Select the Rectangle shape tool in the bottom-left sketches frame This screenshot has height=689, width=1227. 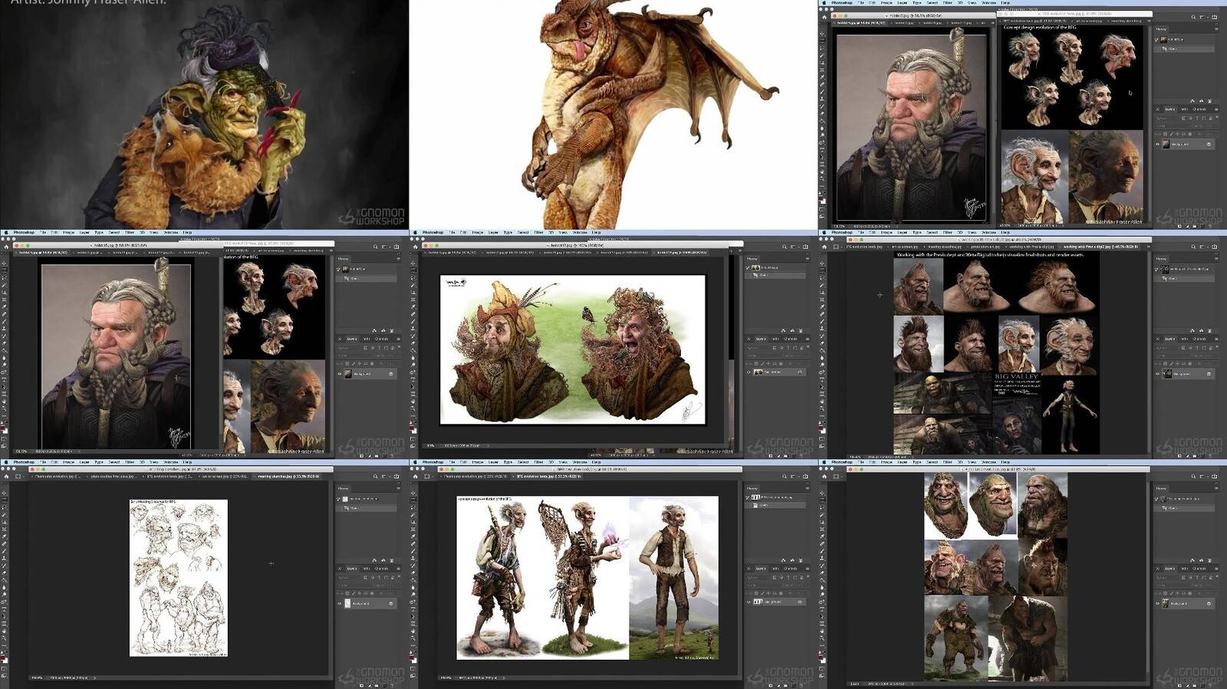point(4,623)
